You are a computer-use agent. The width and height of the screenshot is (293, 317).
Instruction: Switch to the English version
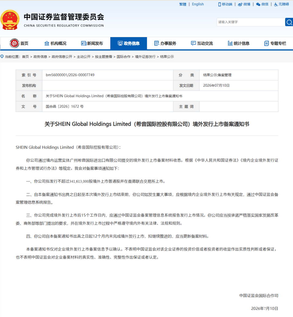(198, 4)
